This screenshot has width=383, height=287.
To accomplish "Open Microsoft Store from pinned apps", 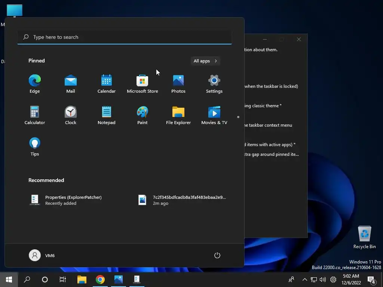I will (x=143, y=84).
